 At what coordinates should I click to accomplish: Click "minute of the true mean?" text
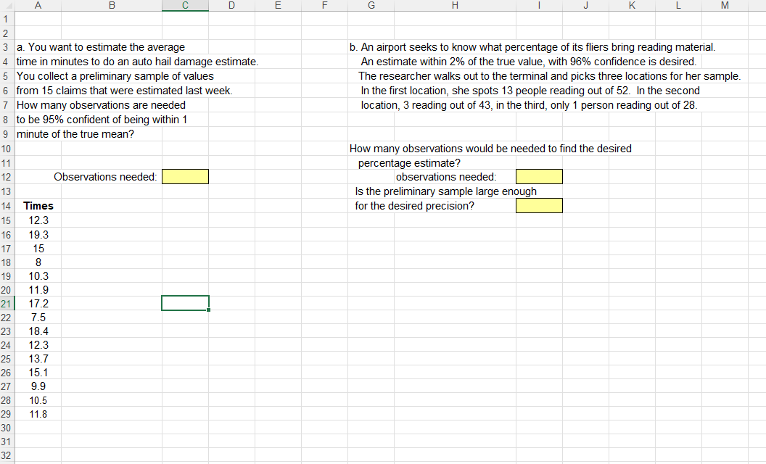click(75, 134)
